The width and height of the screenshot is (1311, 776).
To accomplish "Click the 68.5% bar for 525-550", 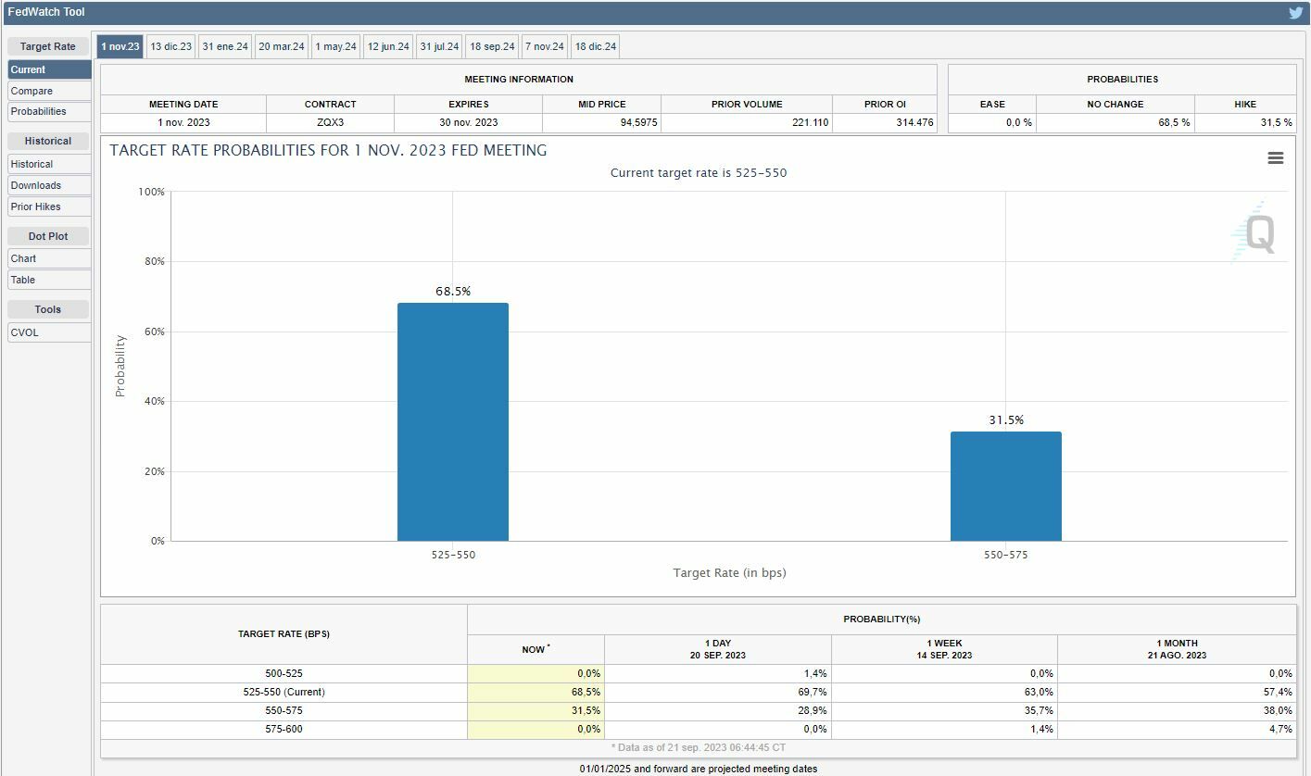I will point(452,421).
